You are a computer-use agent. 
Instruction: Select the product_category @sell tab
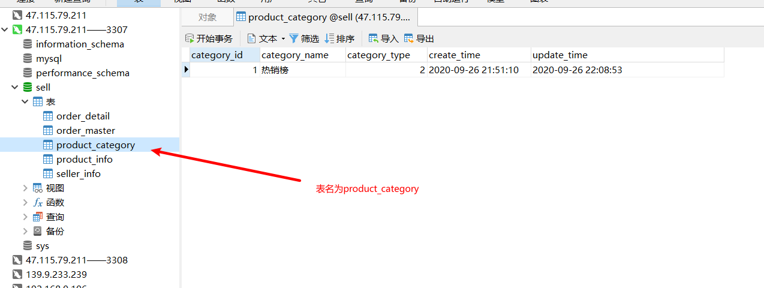(x=324, y=17)
